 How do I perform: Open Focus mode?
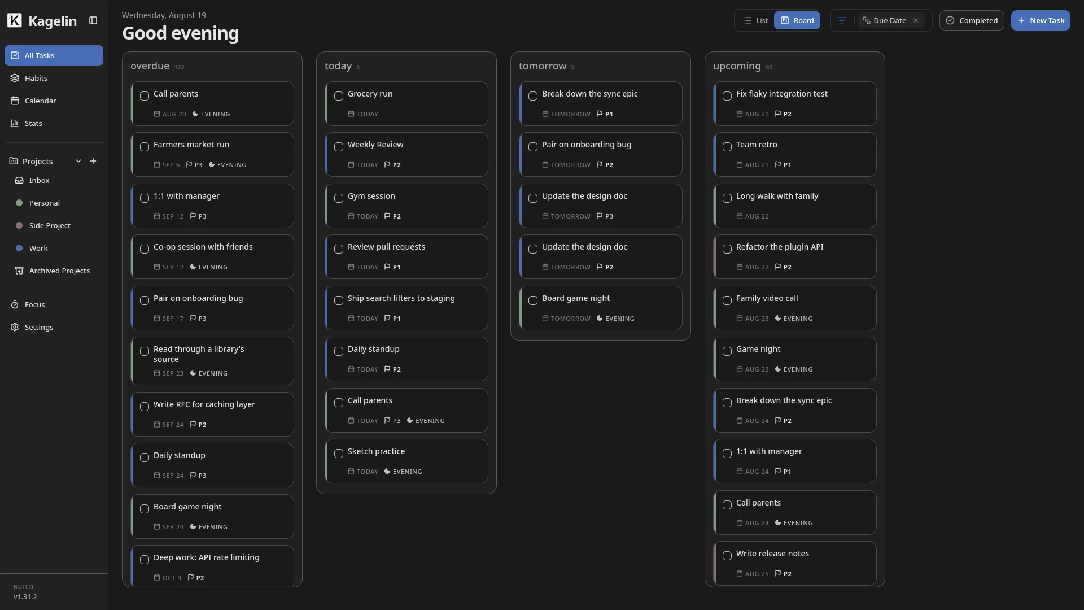point(54,304)
